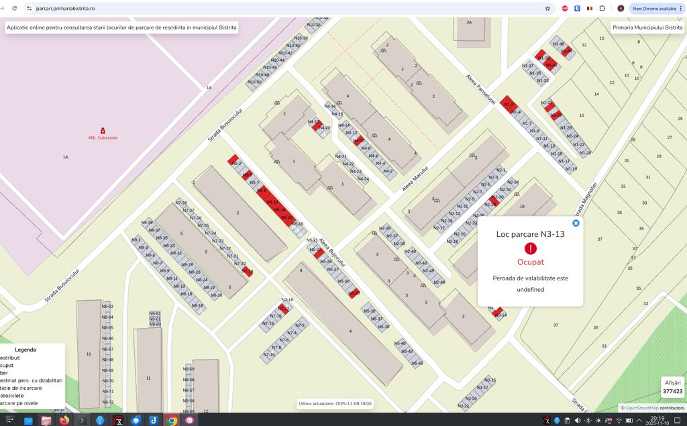Open the Chrome profile avatar
This screenshot has width=687, height=426.
point(621,9)
